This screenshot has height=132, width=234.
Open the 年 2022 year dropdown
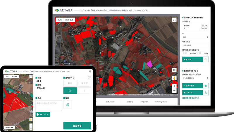point(195,37)
